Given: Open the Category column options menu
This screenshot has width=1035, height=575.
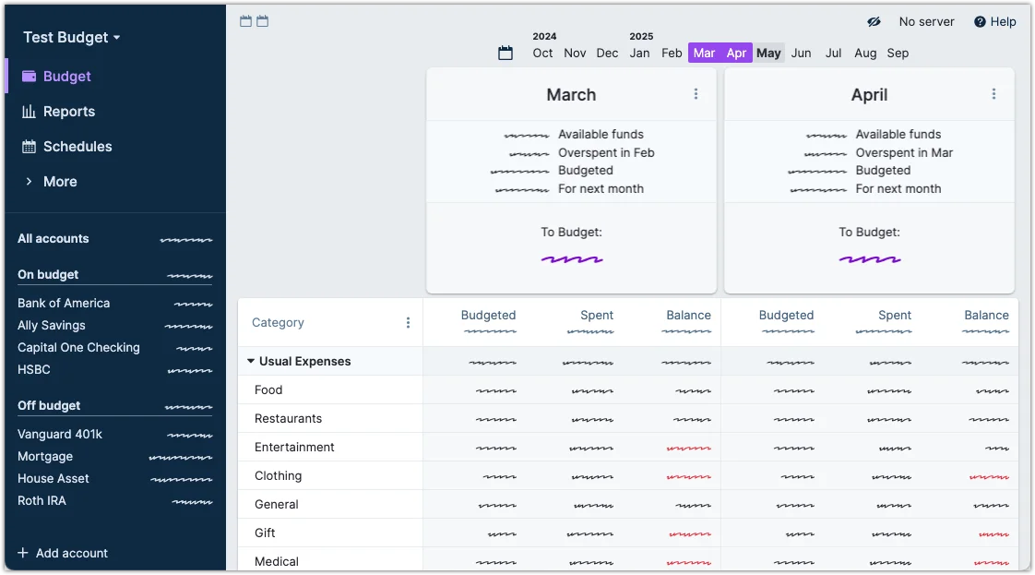Looking at the screenshot, I should 408,323.
